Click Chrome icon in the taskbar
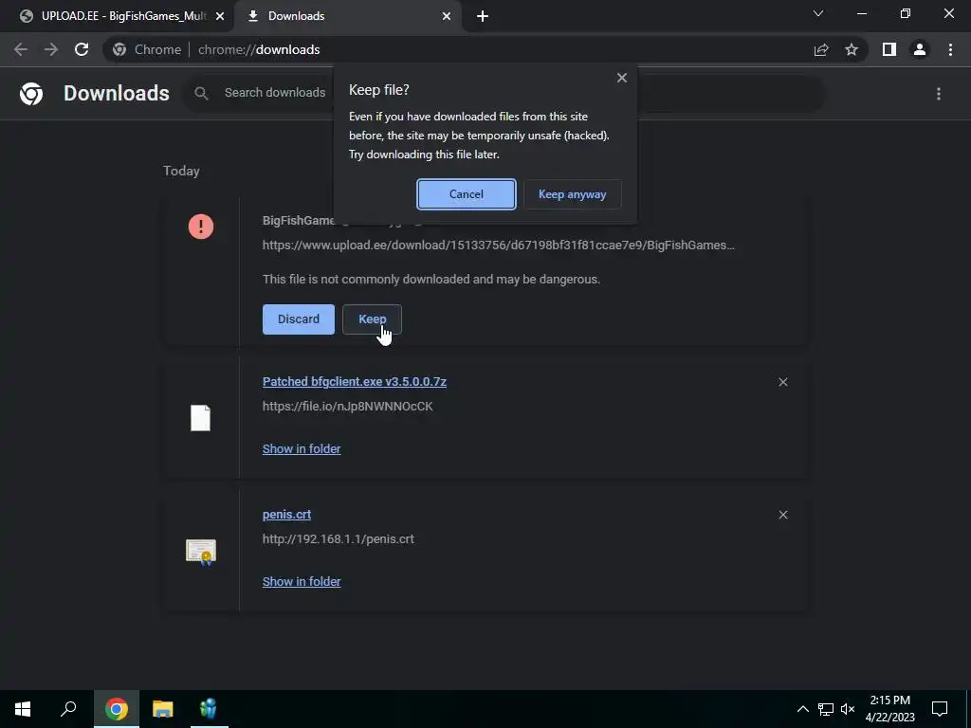 tap(117, 709)
